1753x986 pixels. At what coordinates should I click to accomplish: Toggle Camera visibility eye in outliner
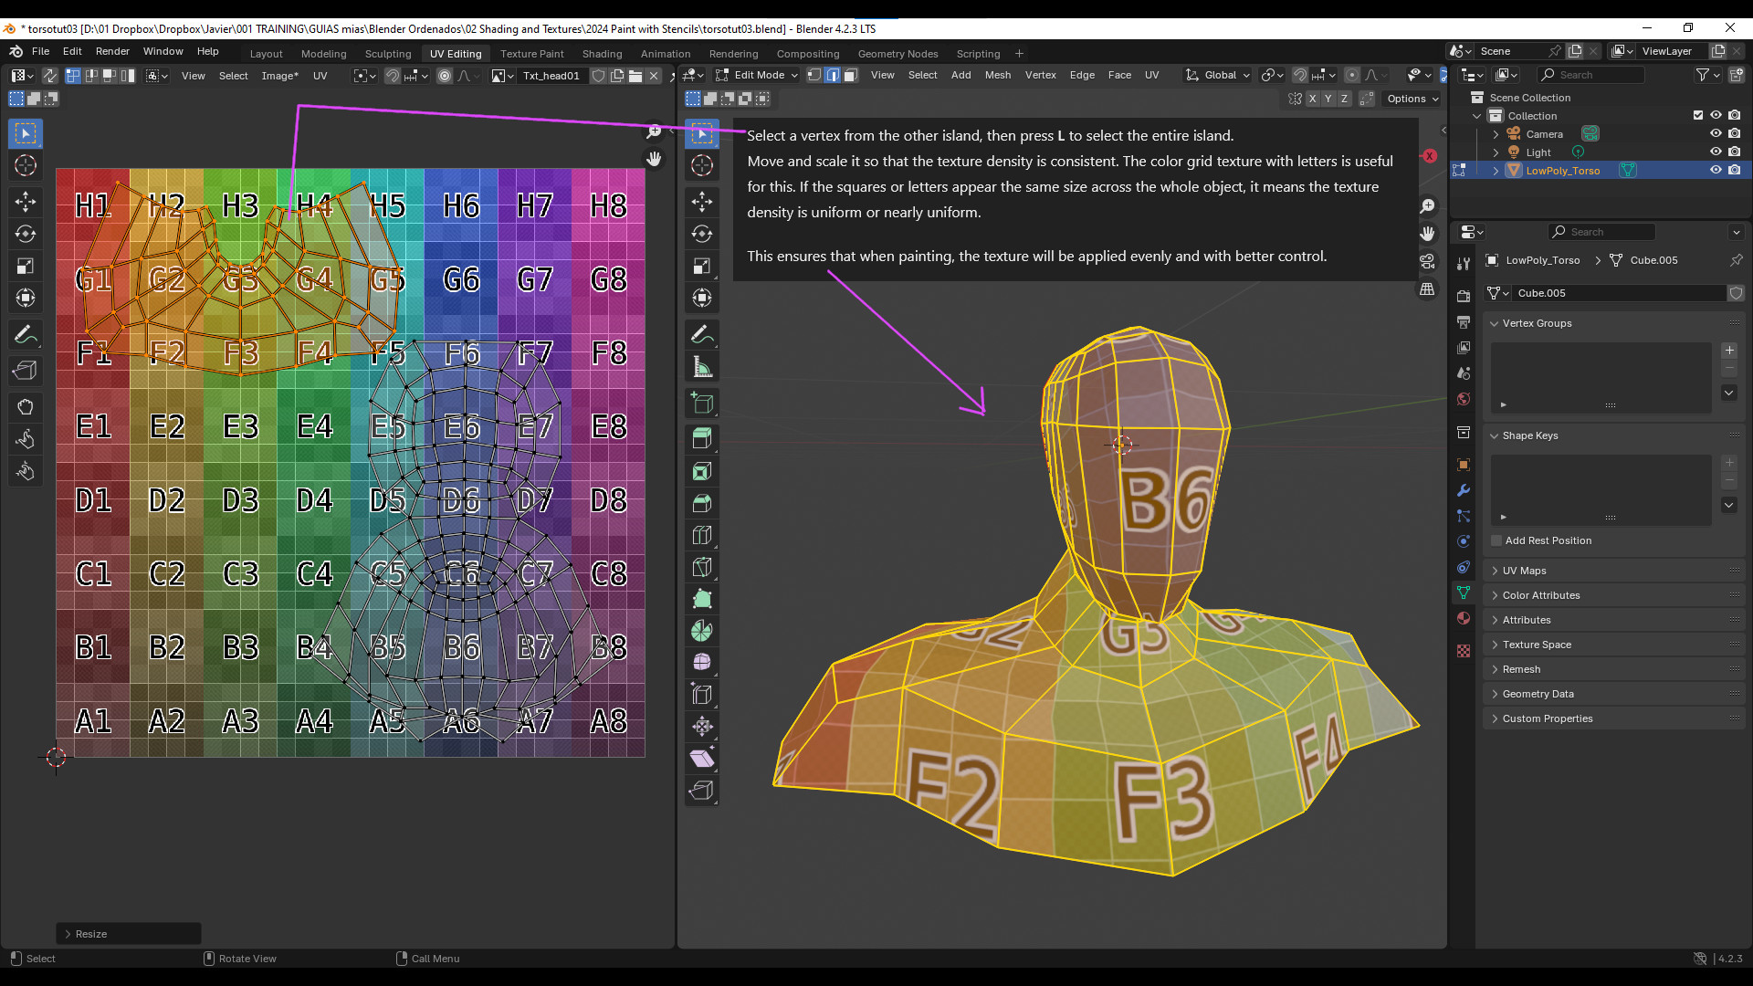pos(1716,133)
